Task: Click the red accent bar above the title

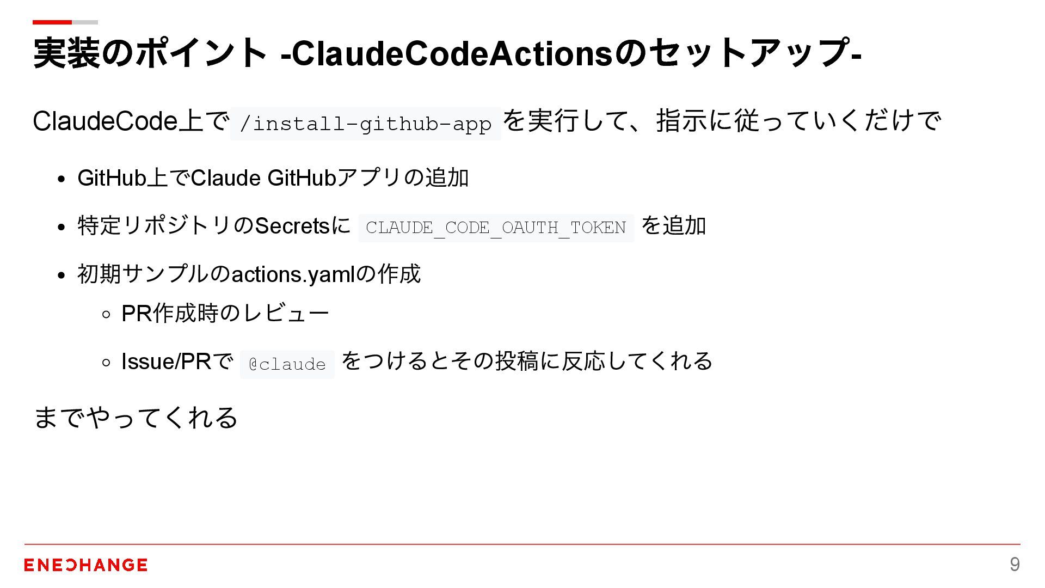Action: (52, 22)
